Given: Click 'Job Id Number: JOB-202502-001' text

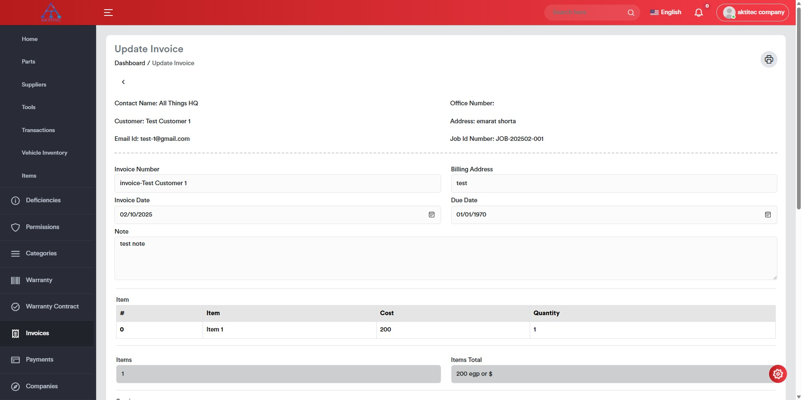Looking at the screenshot, I should click(x=497, y=139).
